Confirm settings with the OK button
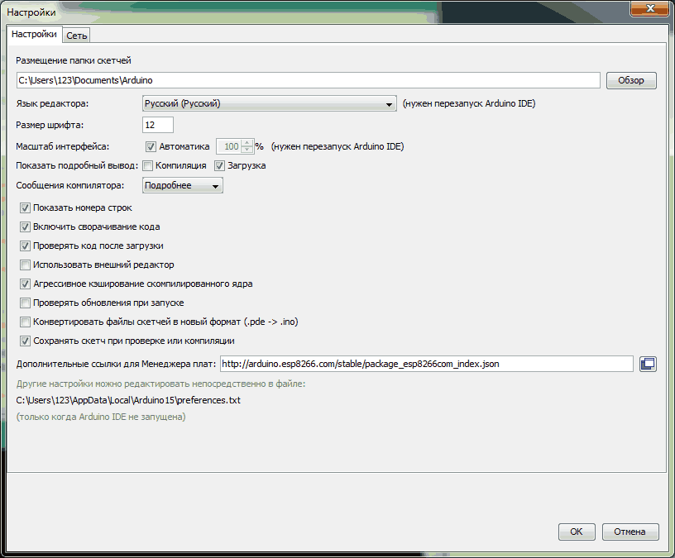This screenshot has height=558, width=675. tap(577, 532)
